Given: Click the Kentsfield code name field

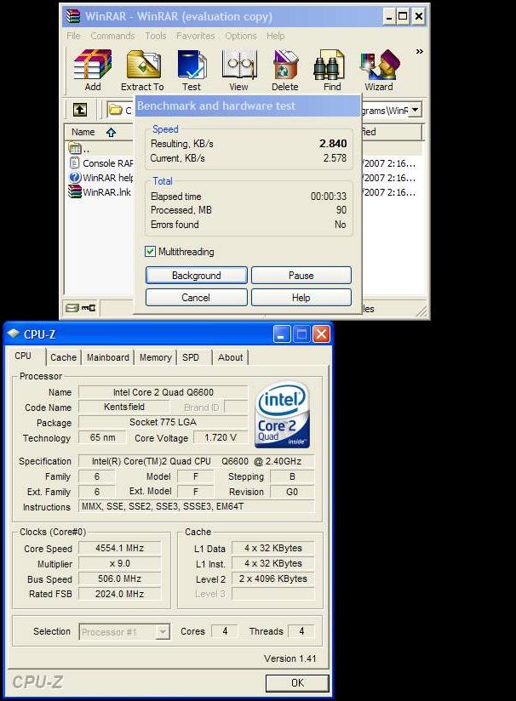Looking at the screenshot, I should [x=124, y=407].
